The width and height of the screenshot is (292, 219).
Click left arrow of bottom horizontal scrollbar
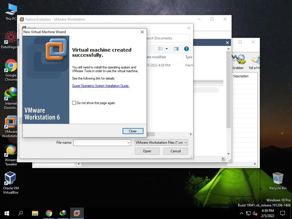click(x=79, y=164)
